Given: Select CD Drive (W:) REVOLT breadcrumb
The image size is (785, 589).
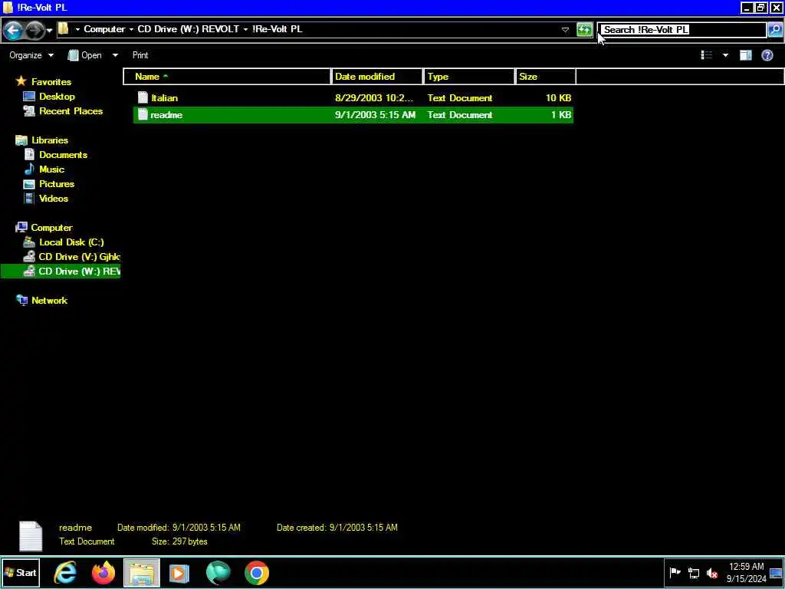Looking at the screenshot, I should pyautogui.click(x=189, y=29).
